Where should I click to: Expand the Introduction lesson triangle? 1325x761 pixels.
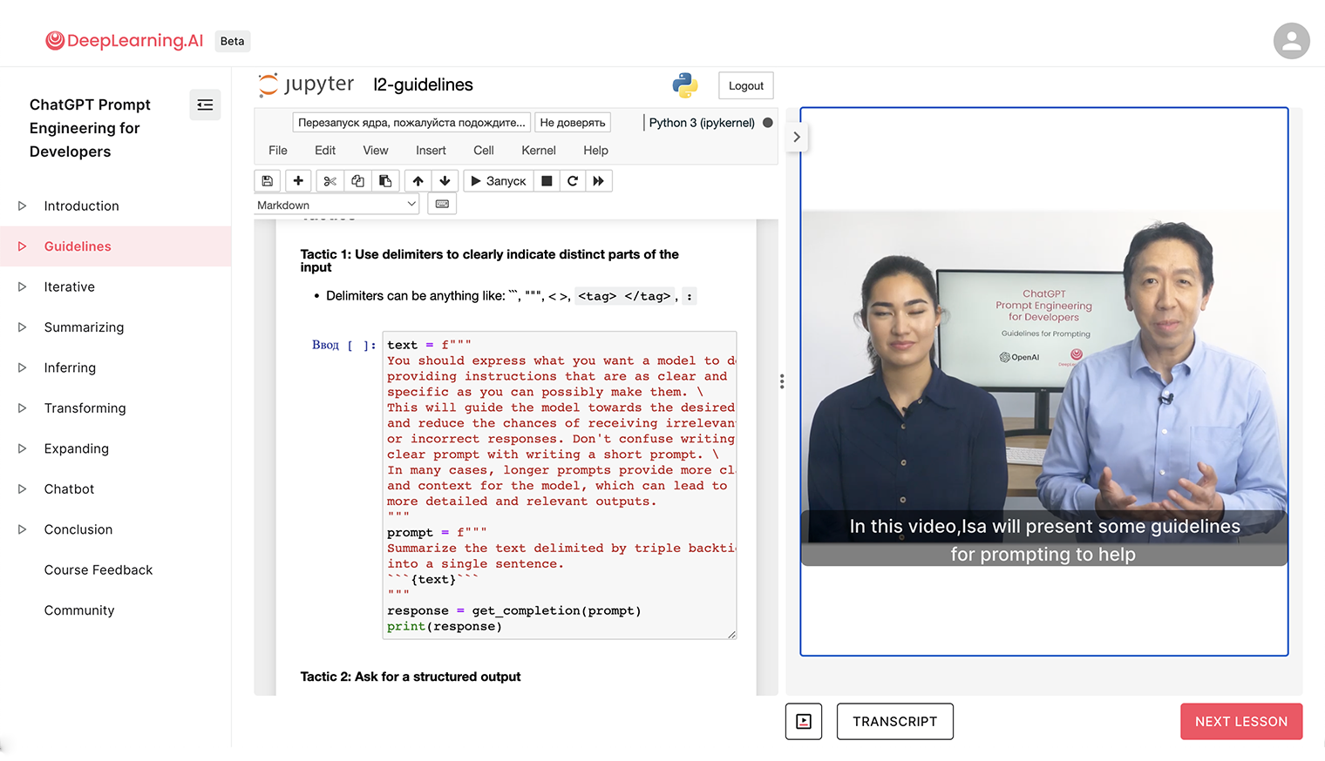pyautogui.click(x=23, y=206)
